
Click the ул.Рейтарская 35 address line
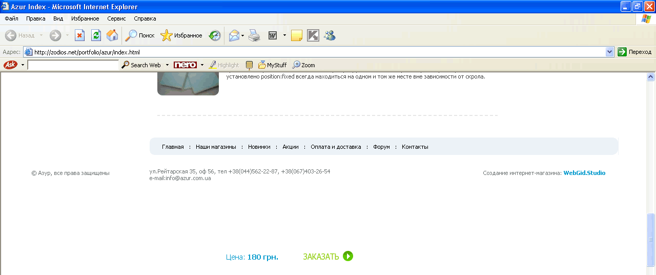pos(240,171)
